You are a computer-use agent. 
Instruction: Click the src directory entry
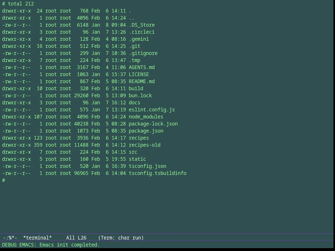click(x=133, y=152)
